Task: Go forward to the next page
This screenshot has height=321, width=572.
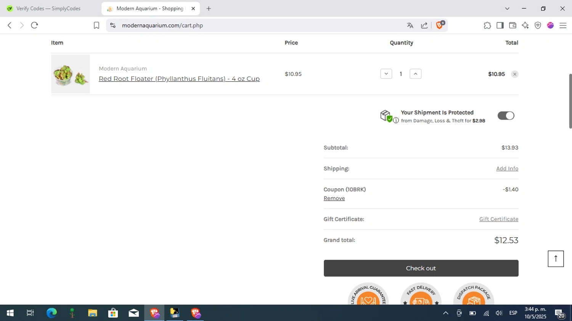Action: point(22,25)
